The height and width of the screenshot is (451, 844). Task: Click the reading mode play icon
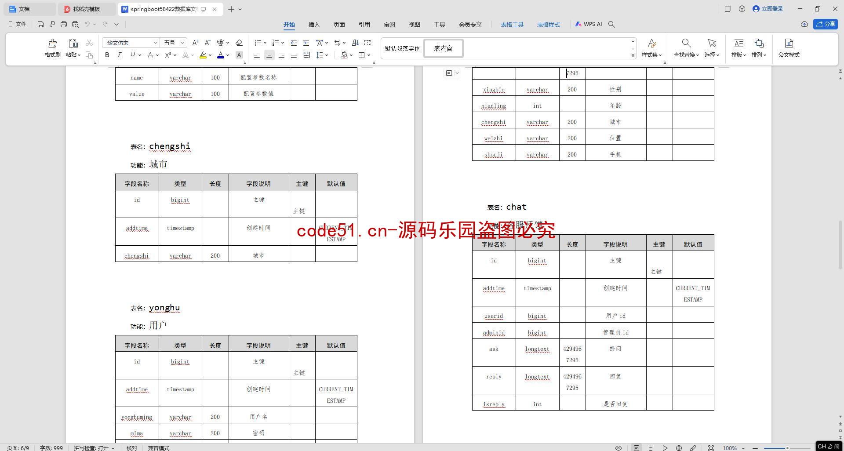(665, 448)
